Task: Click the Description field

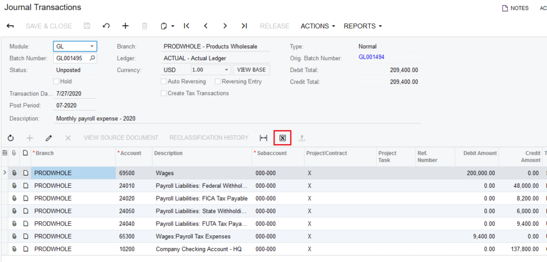Action: pos(237,119)
